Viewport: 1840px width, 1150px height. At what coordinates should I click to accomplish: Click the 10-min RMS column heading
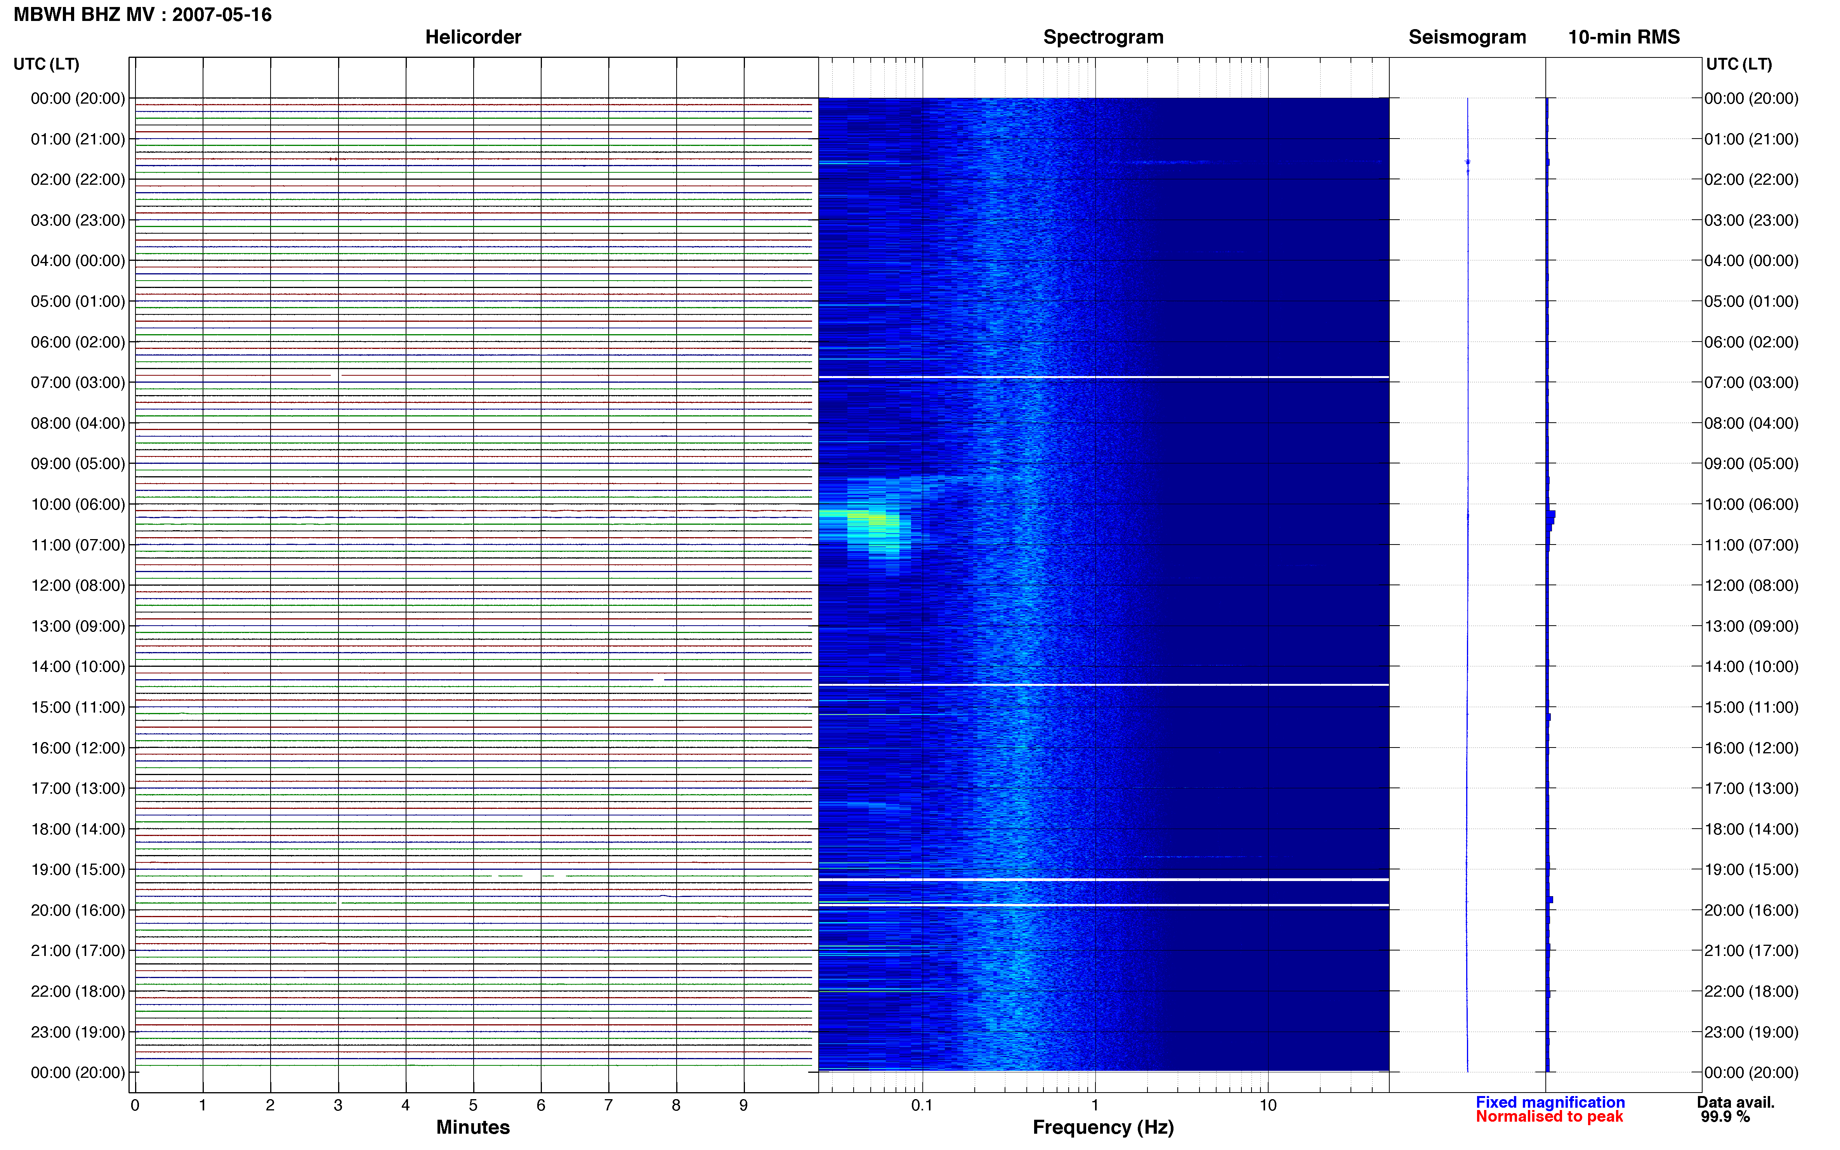click(1624, 37)
